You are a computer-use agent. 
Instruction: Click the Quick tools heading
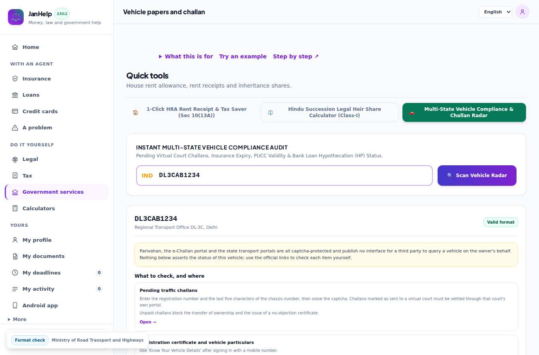(148, 76)
